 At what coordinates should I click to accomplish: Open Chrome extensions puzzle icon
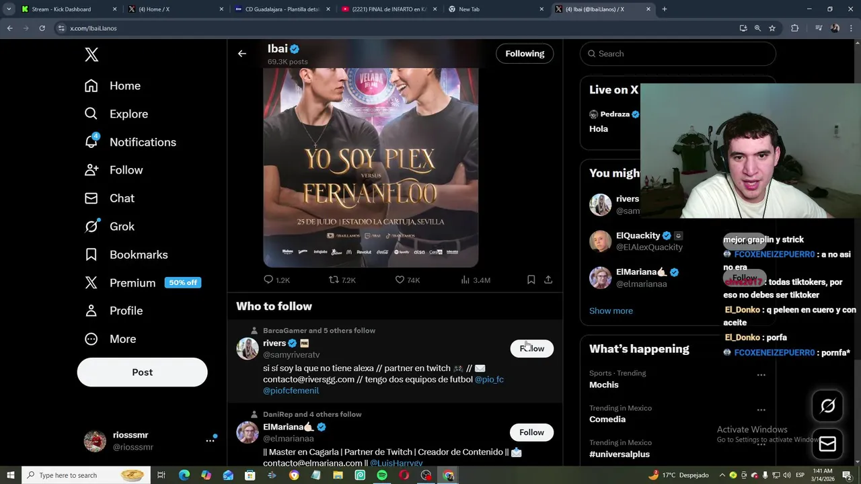[795, 28]
